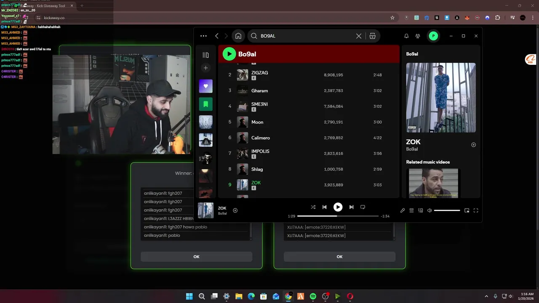Open AliExpress floating sidebar icon

point(531,59)
